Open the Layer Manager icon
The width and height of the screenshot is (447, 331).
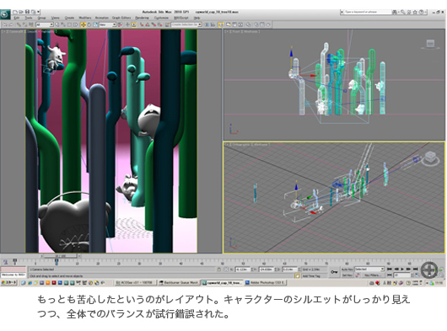221,24
